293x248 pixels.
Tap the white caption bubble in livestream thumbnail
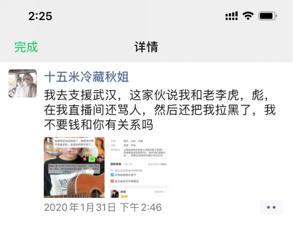(75, 142)
